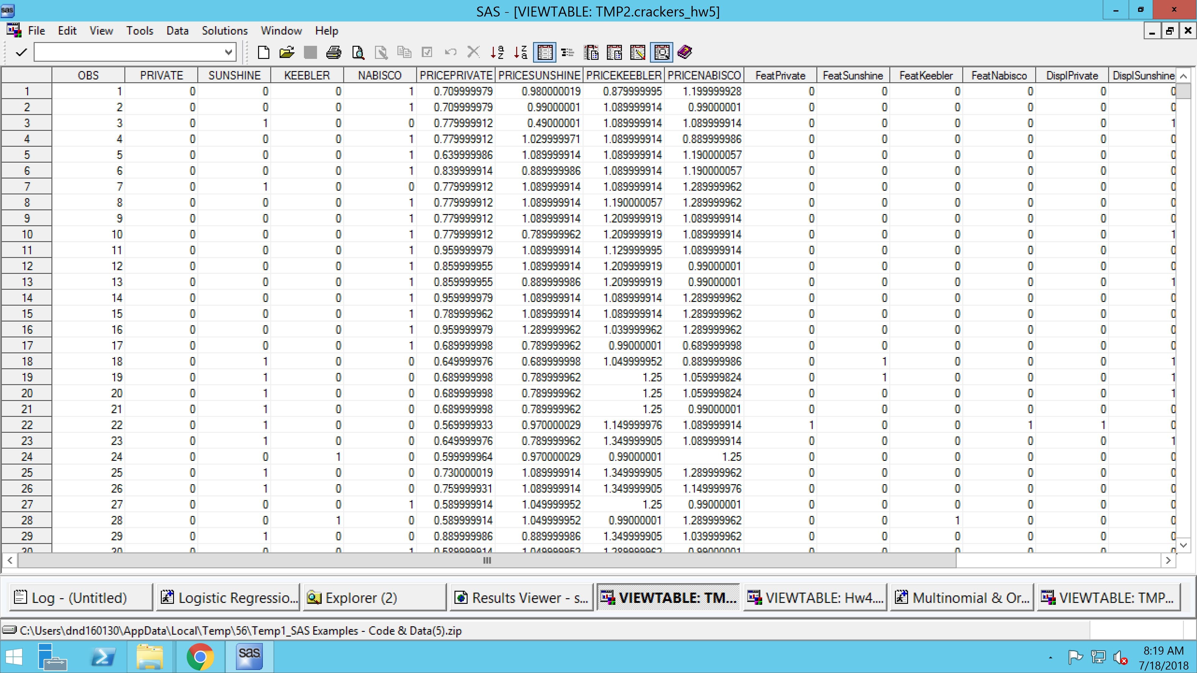The height and width of the screenshot is (673, 1197).
Task: Click the SAS icon in Windows taskbar
Action: (x=249, y=656)
